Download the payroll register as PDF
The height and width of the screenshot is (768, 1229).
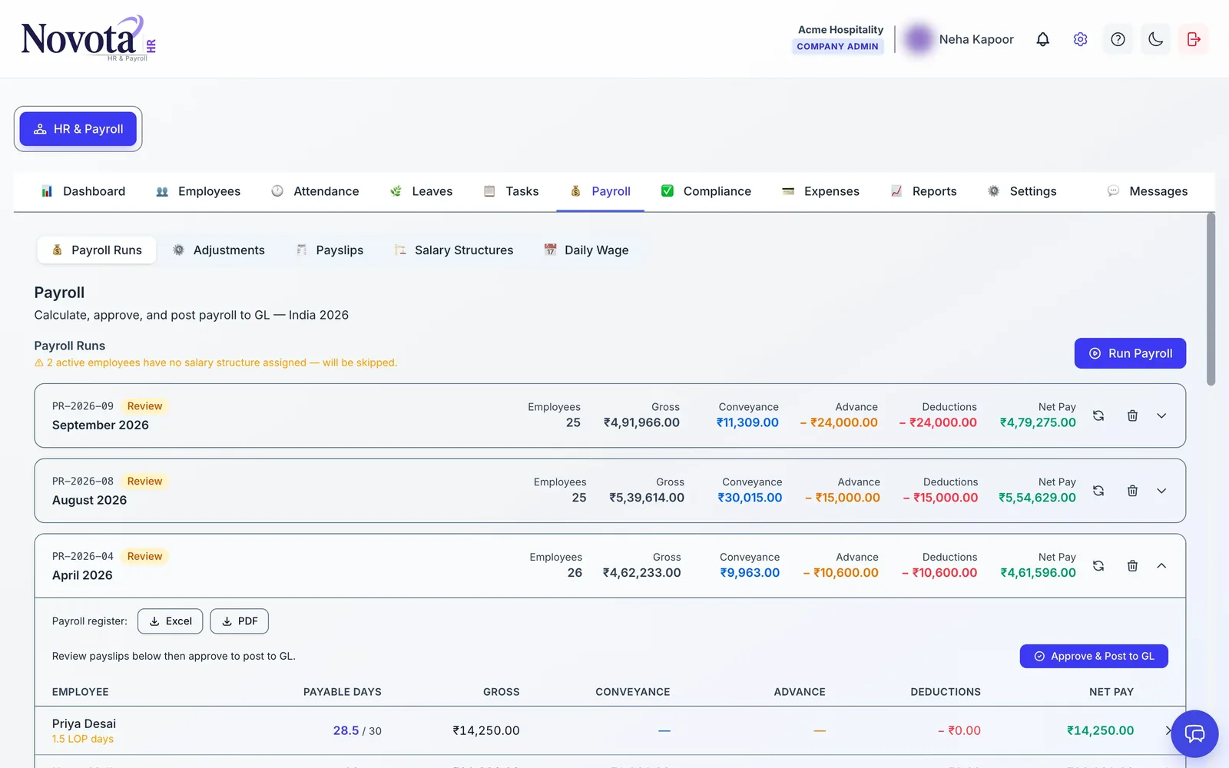(240, 621)
